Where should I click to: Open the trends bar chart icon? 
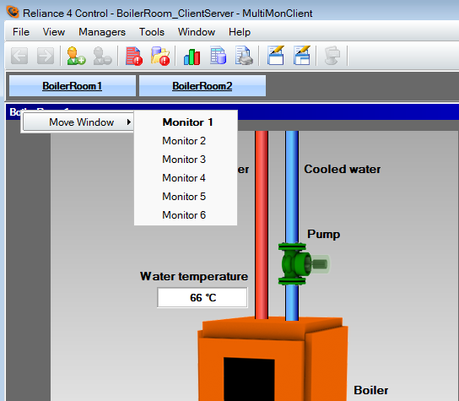[192, 57]
